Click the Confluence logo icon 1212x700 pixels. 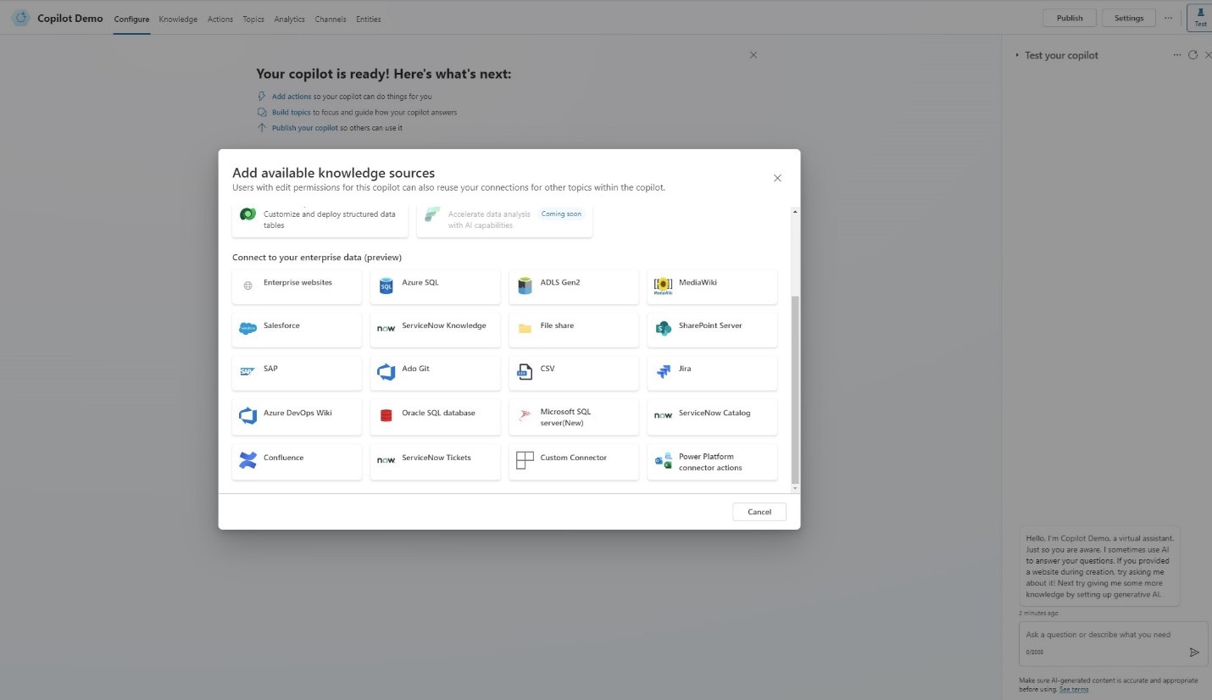(247, 460)
